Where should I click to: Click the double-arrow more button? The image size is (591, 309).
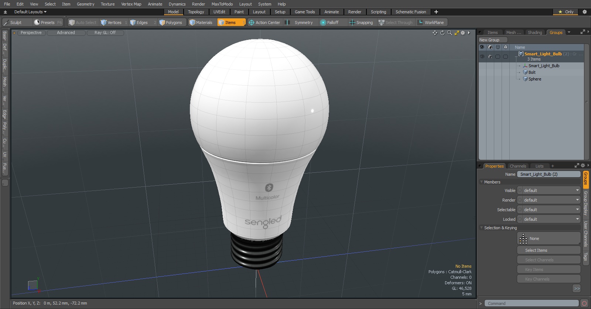(577, 289)
